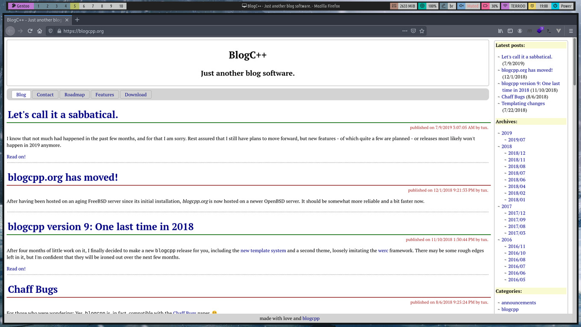Toggle the Muted volume indicator
This screenshot has height=327, width=581.
pos(469,6)
